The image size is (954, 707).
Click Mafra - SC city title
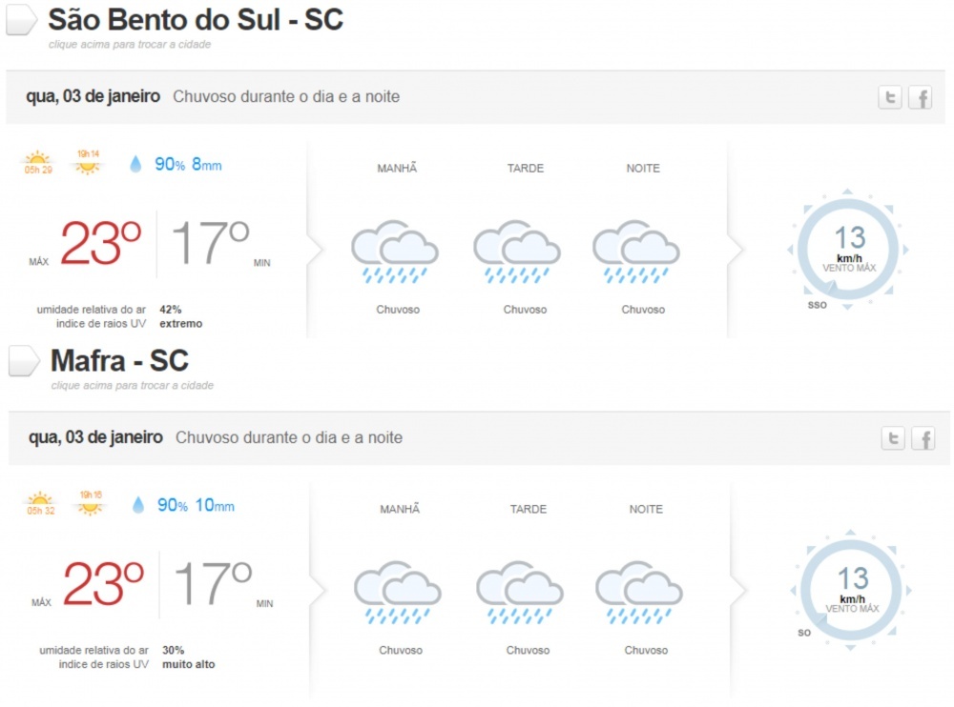(x=119, y=360)
